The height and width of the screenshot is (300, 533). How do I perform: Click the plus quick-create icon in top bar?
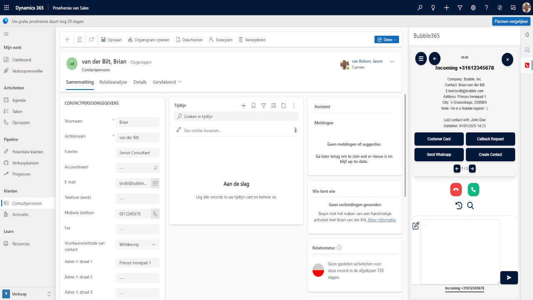point(446,7)
